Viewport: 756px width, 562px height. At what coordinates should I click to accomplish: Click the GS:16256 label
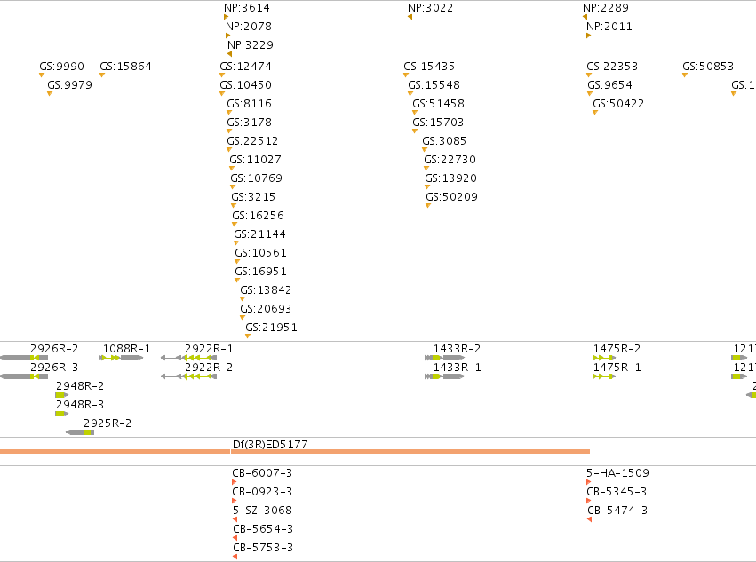[259, 216]
